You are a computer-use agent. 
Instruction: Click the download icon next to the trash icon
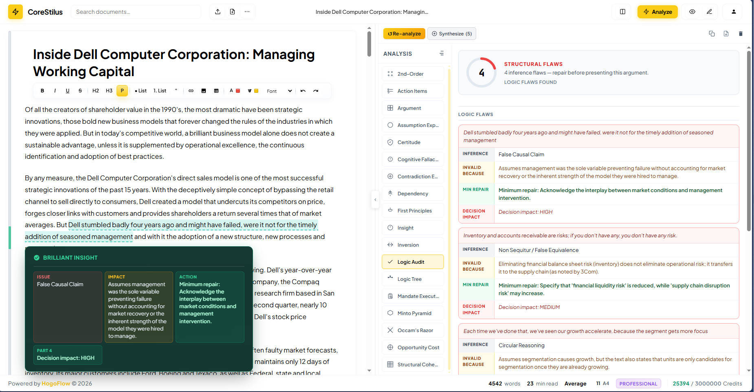click(726, 33)
